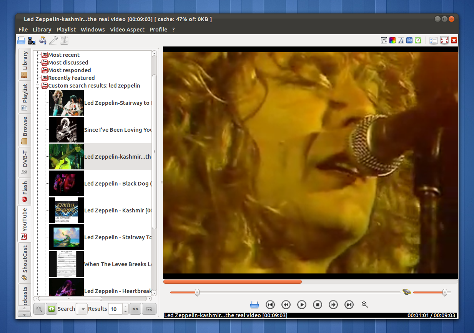Click the Results number field
474x333 pixels.
[115, 309]
